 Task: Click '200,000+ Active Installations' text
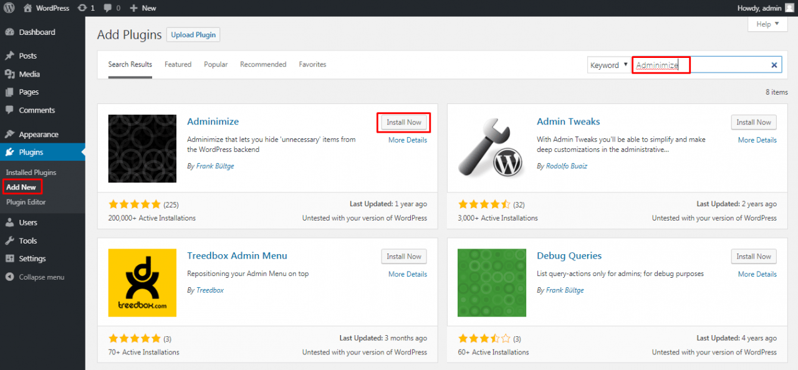152,218
